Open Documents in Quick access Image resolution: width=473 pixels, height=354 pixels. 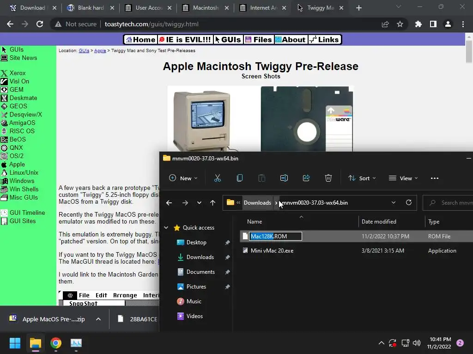[x=200, y=272]
